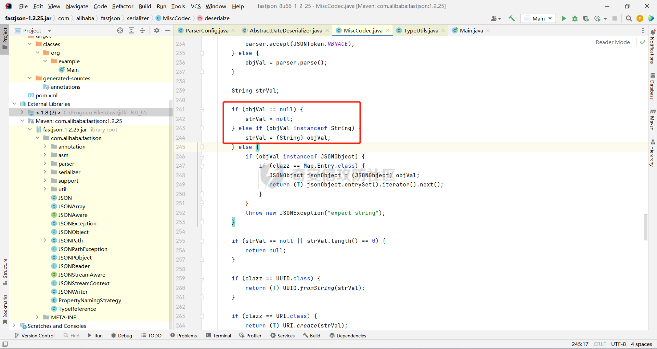Toggle Reader Mode in the editor

click(613, 42)
